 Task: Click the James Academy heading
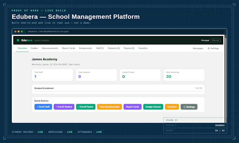pos(45,59)
